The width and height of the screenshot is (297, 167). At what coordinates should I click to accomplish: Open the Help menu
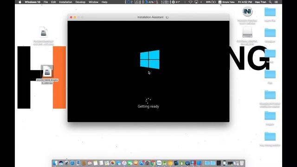[104, 2]
